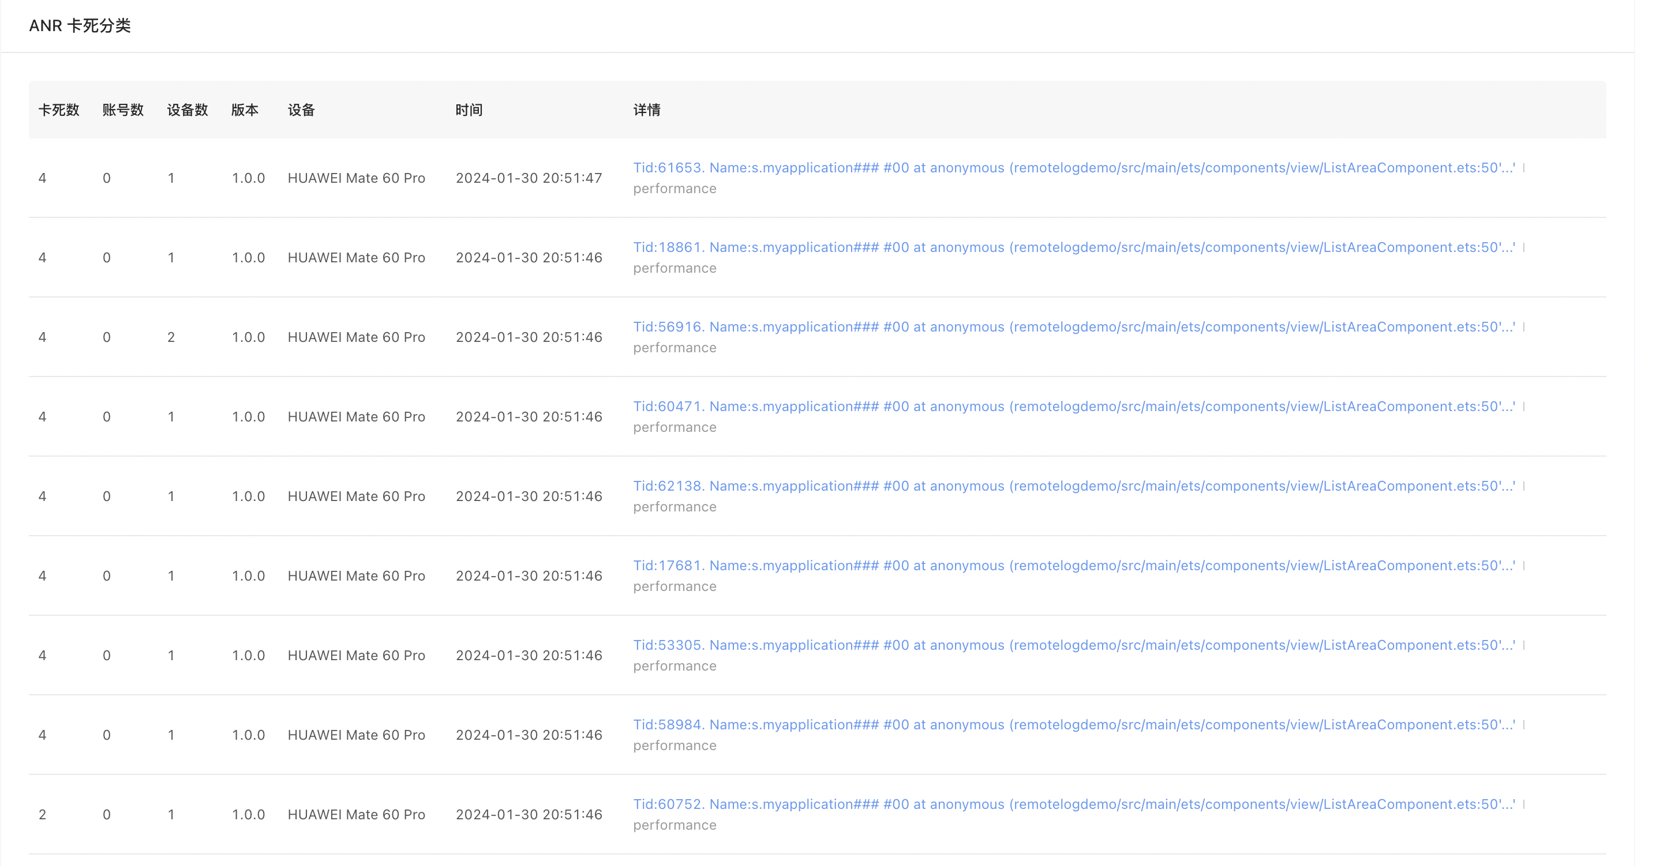Click version 1.0.0 in Tid:60752 row
The width and height of the screenshot is (1656, 866).
tap(248, 815)
